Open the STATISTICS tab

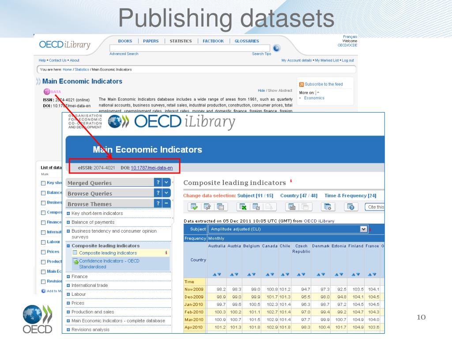pos(181,41)
